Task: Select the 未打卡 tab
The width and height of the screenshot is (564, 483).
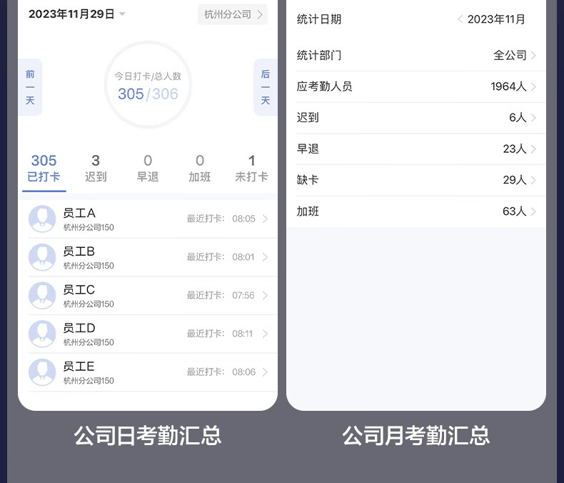Action: tap(251, 168)
